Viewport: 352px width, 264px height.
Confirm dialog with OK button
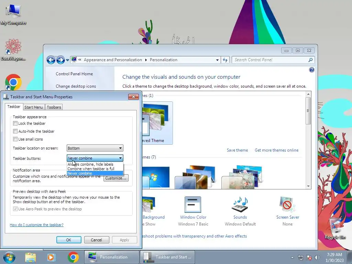69,240
